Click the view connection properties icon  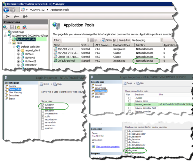tap(93, 147)
